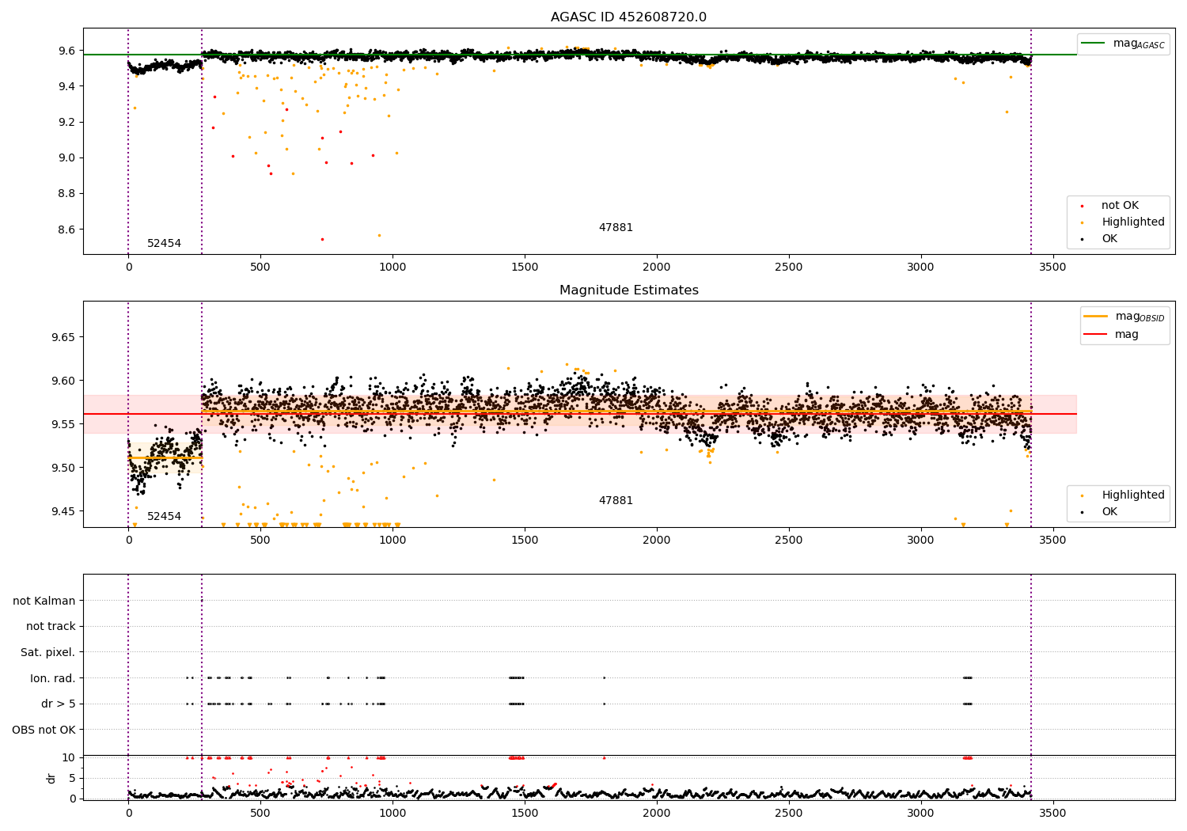Click the 1500 x-tick under the top plot
1187x831 pixels.
525,267
